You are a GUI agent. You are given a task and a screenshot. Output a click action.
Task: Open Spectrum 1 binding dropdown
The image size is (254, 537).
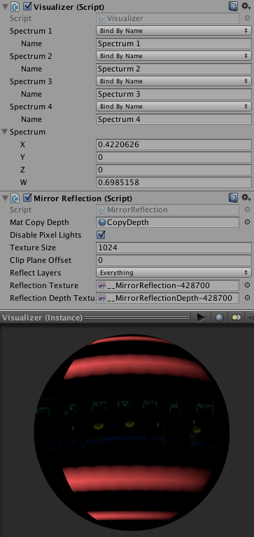(x=174, y=31)
